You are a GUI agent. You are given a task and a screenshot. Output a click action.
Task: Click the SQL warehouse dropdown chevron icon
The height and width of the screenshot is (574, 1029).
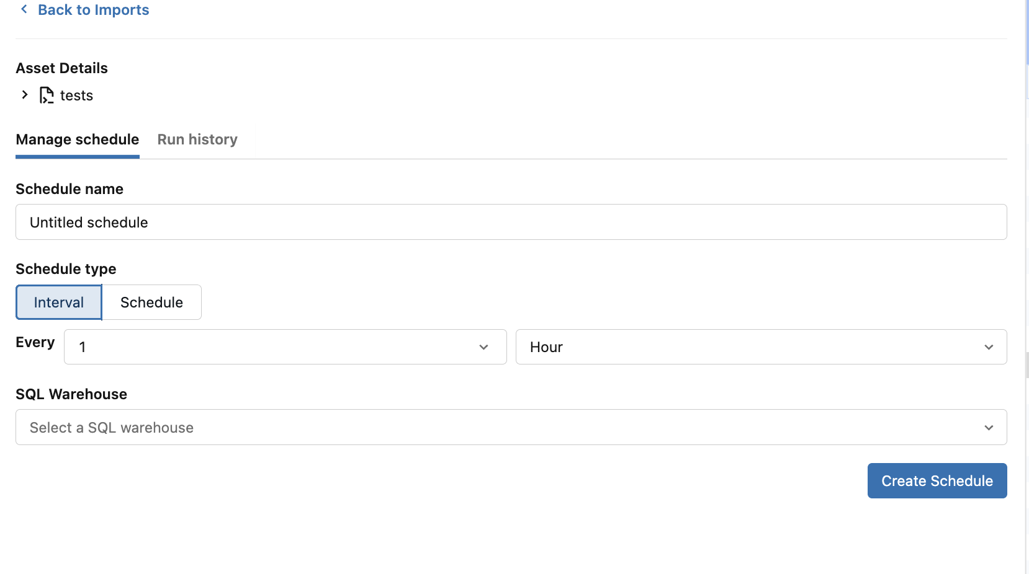(989, 428)
